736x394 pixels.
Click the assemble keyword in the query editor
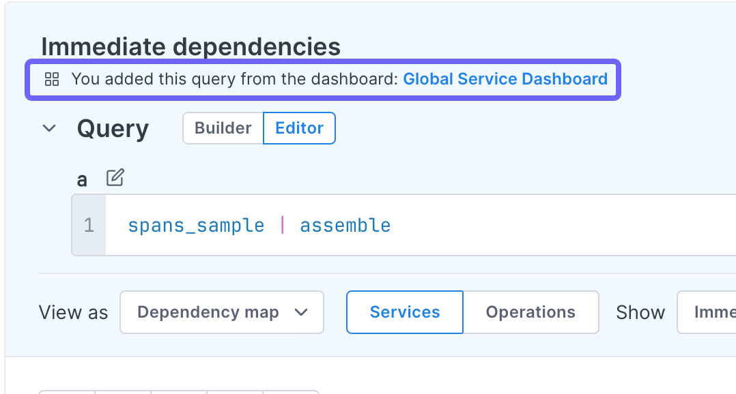point(345,225)
